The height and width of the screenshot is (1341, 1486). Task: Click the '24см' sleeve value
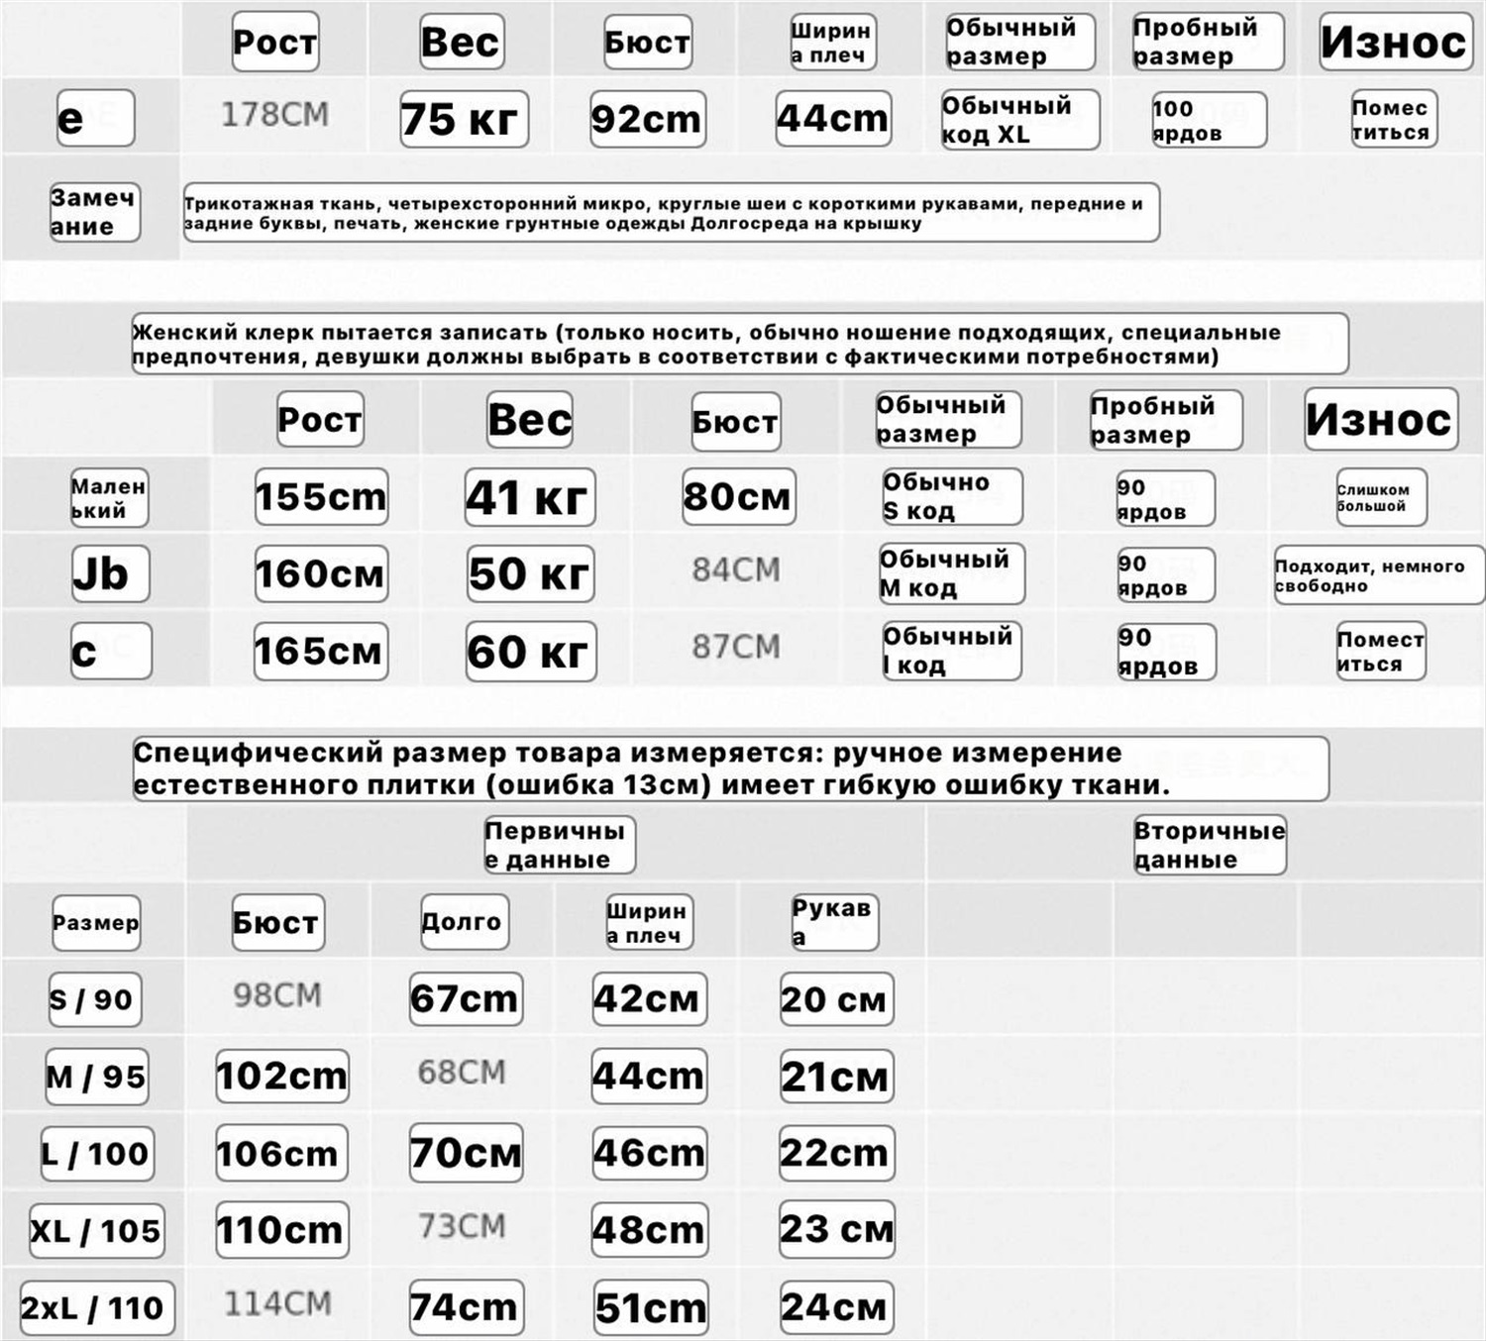click(836, 1307)
